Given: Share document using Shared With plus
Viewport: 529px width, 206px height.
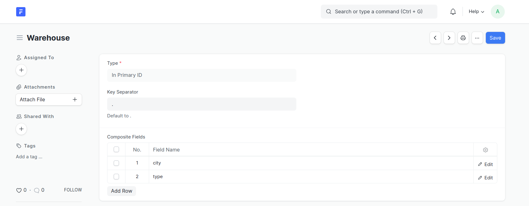Looking at the screenshot, I should pyautogui.click(x=21, y=129).
